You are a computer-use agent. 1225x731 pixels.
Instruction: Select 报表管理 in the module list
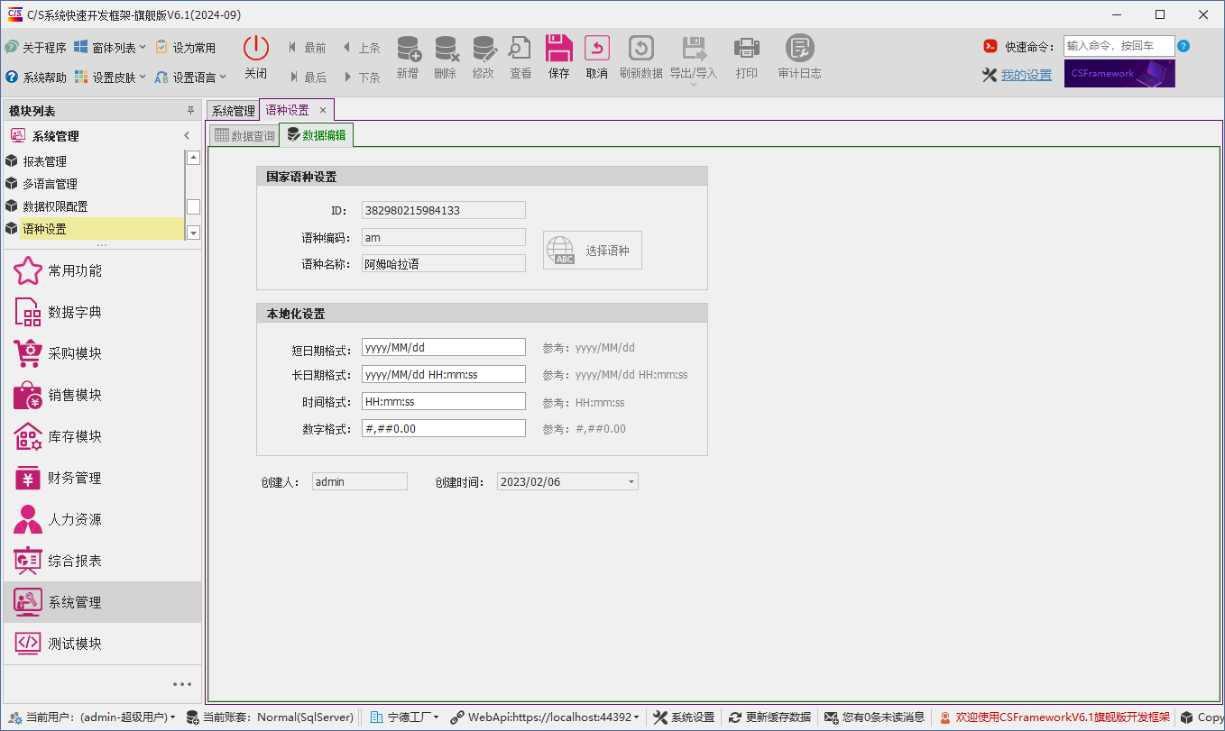point(94,161)
